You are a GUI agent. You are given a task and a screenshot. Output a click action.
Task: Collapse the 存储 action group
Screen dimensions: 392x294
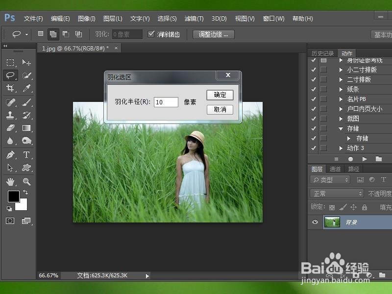click(x=341, y=128)
